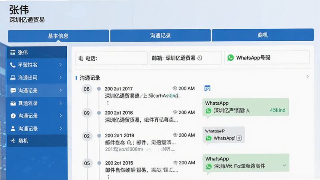Click the phone icon in the sidebar
This screenshot has width=320, height=180.
pos(13,65)
